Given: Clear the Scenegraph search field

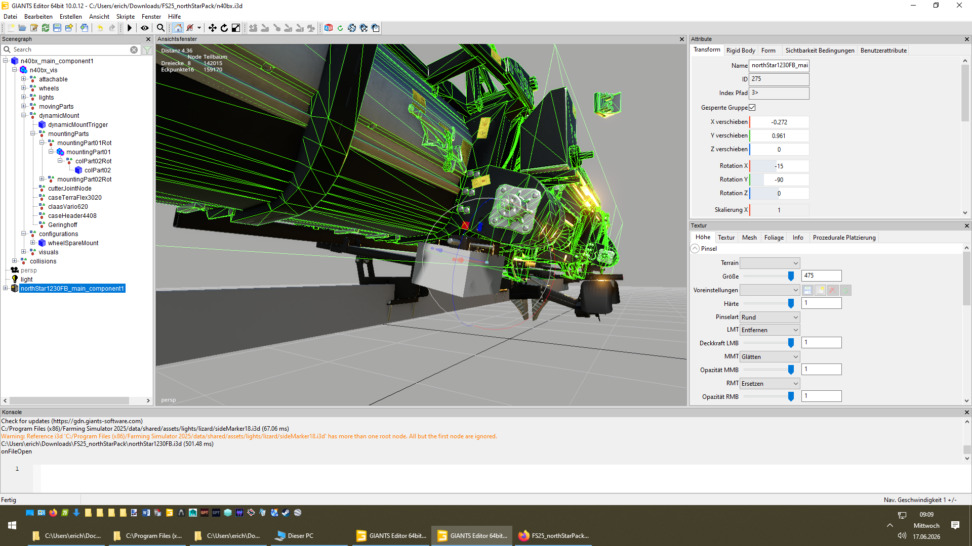Looking at the screenshot, I should point(134,50).
